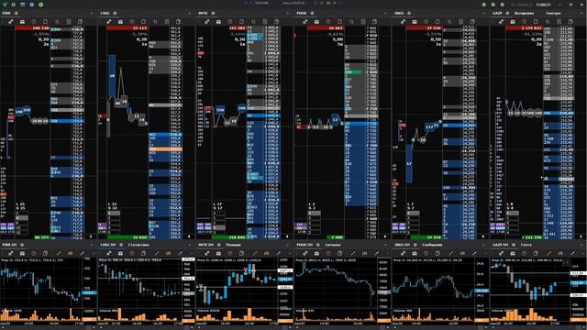Open settings gear next to PHOR ticker

tap(312, 13)
